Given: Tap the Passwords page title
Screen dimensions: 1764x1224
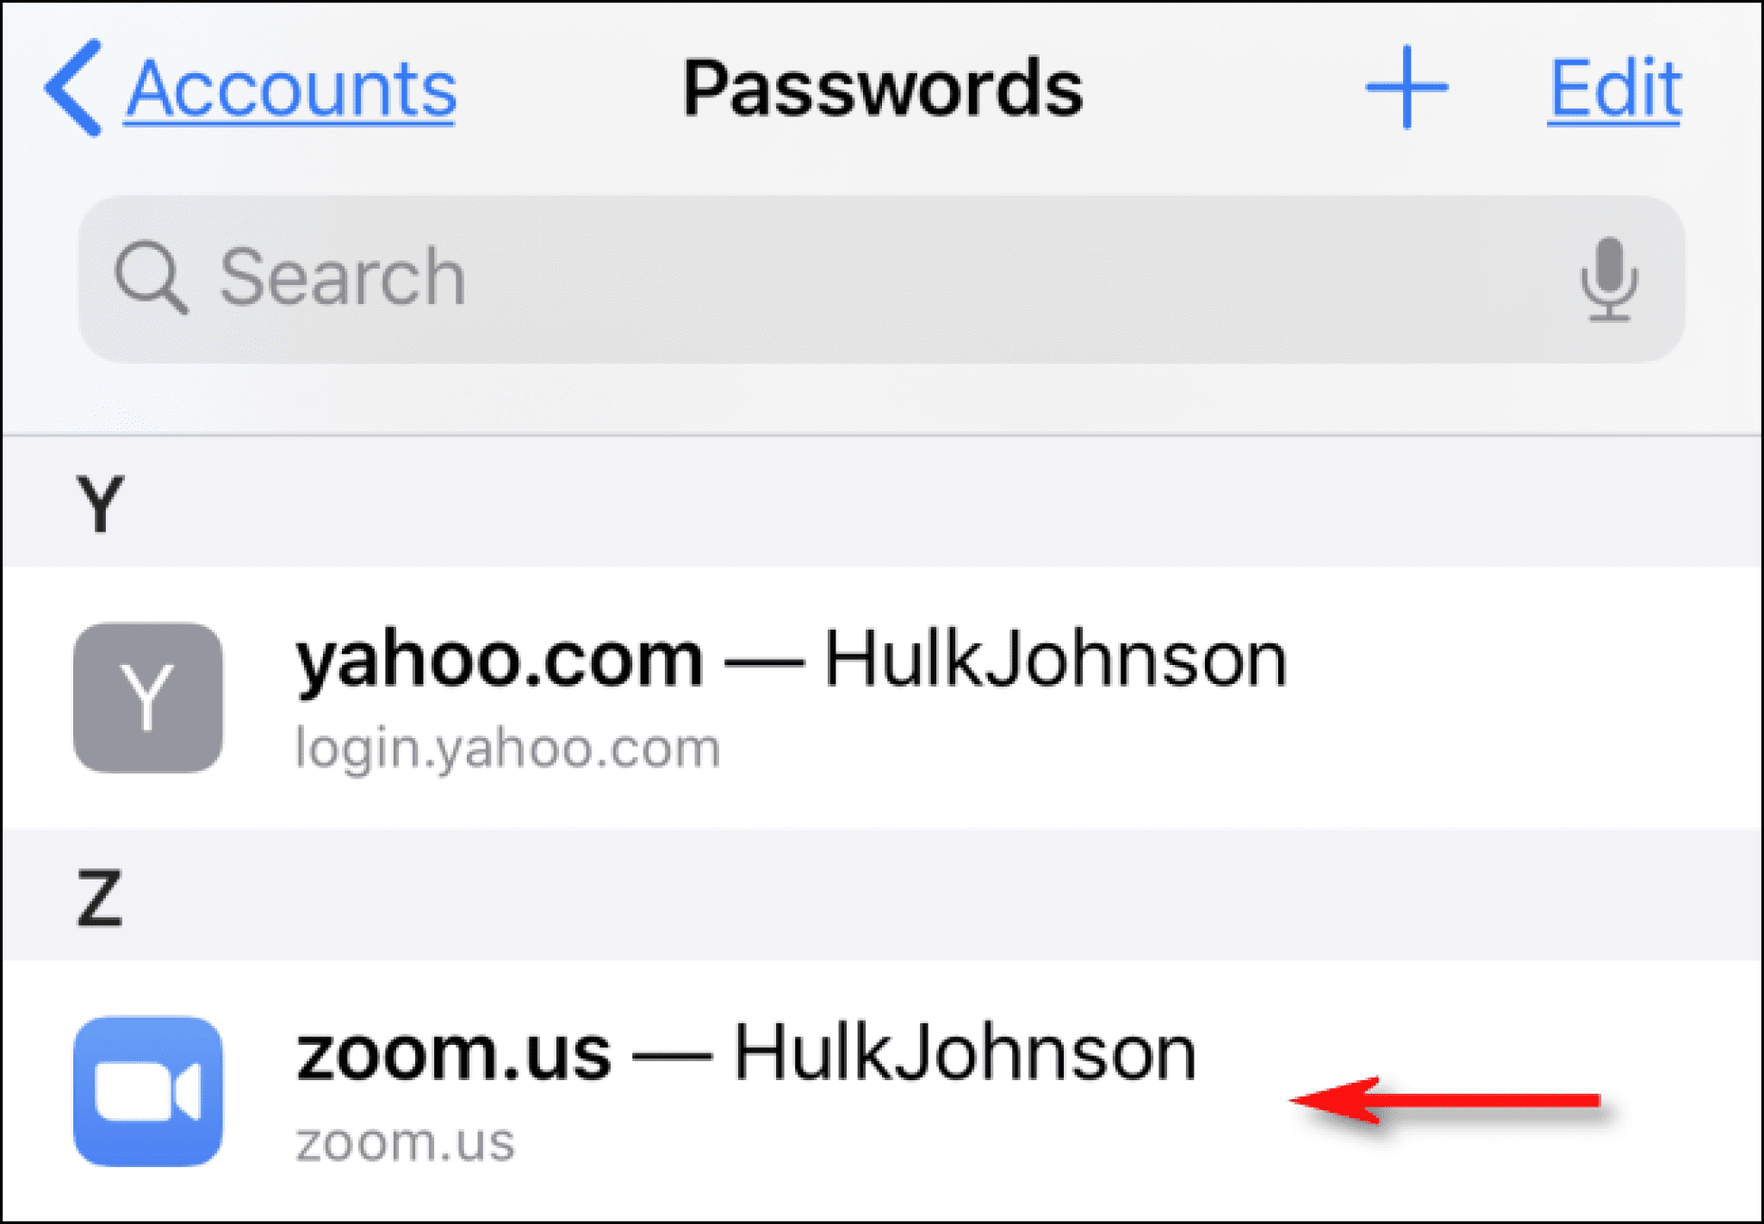Looking at the screenshot, I should coord(882,90).
